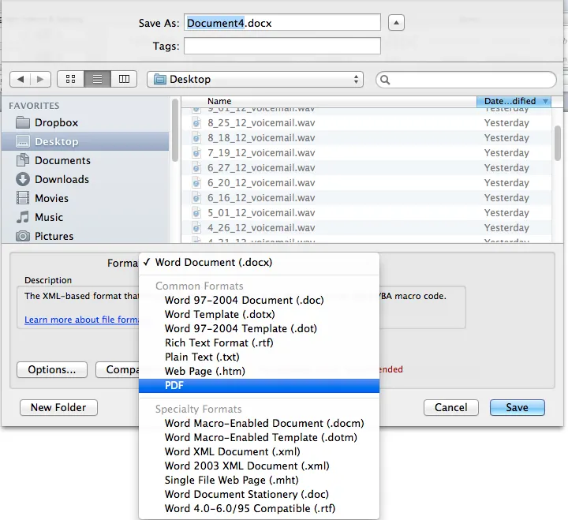The image size is (568, 520).
Task: Click the Save button
Action: coord(517,408)
